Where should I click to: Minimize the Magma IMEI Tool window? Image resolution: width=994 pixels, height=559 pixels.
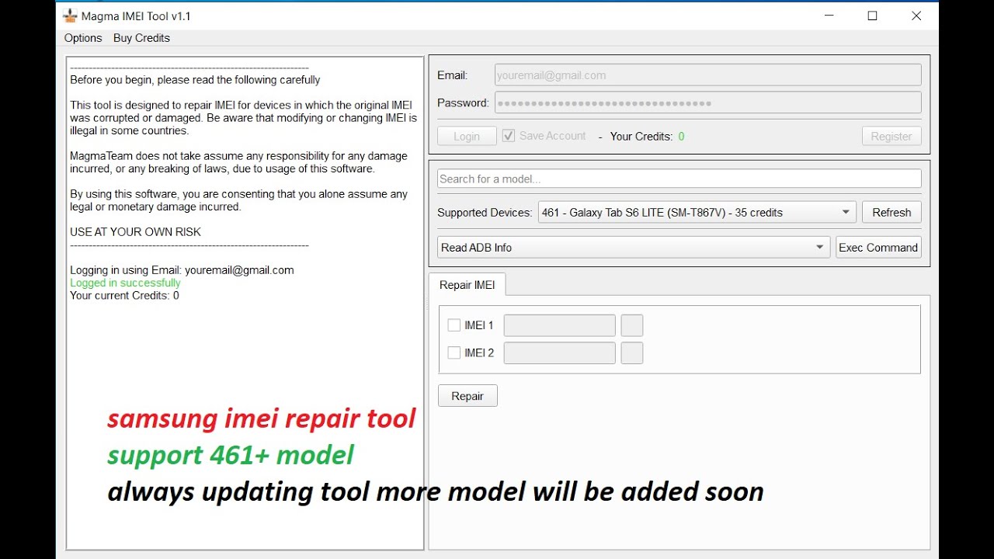[x=829, y=16]
